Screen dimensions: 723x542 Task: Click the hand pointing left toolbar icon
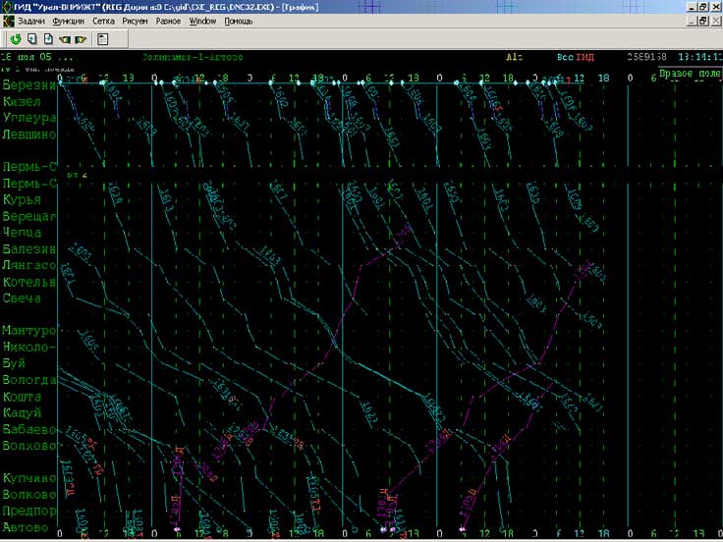click(65, 39)
